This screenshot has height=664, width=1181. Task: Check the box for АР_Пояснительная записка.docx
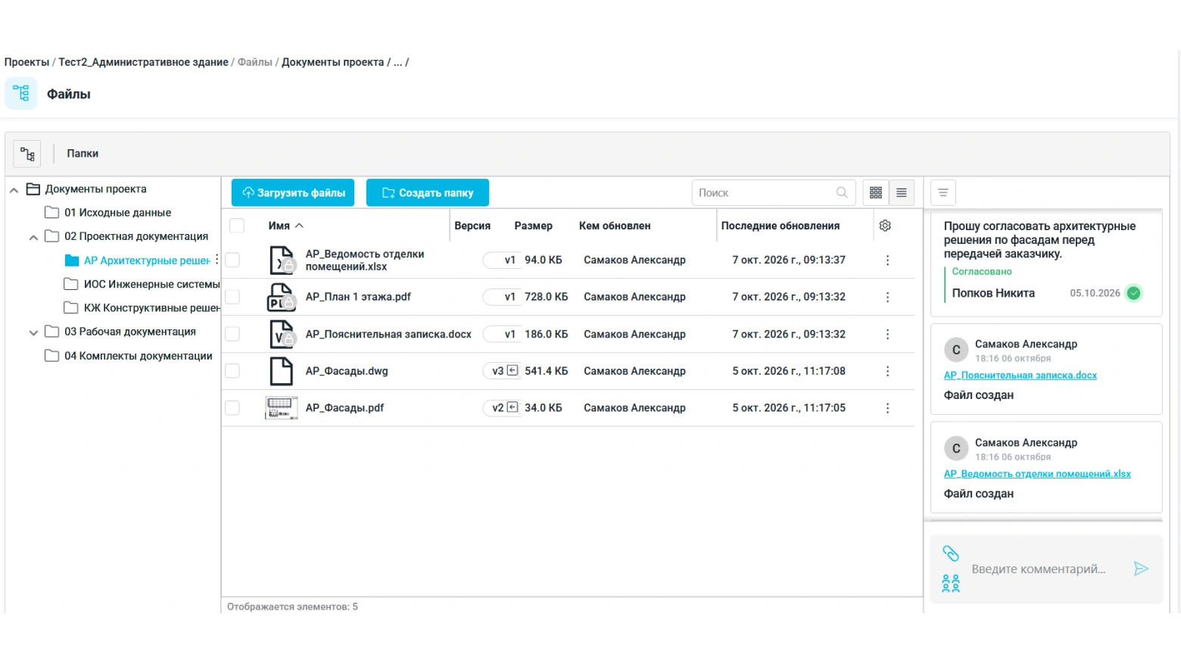(x=232, y=334)
